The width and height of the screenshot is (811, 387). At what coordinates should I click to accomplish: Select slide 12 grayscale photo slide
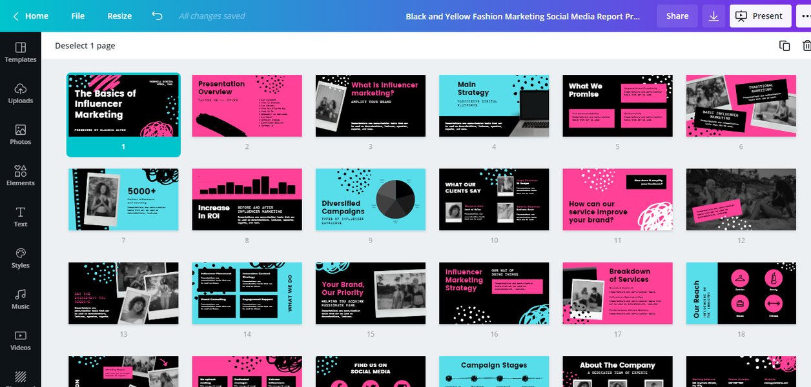[x=741, y=200]
